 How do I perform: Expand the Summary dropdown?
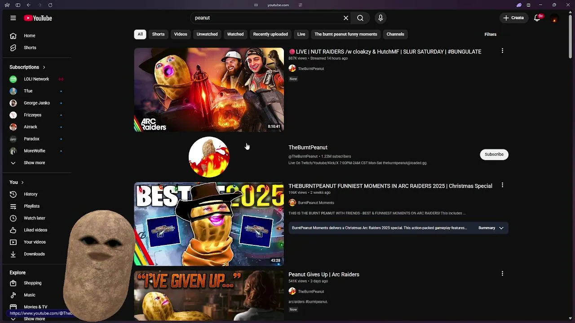(x=491, y=228)
